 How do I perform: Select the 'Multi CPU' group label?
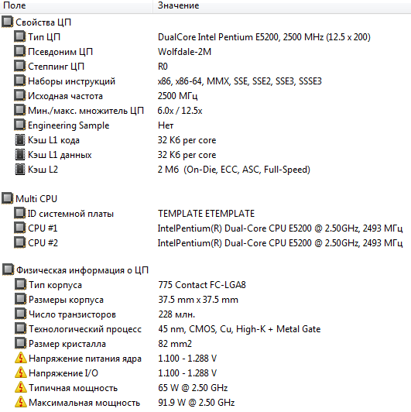[x=36, y=199]
